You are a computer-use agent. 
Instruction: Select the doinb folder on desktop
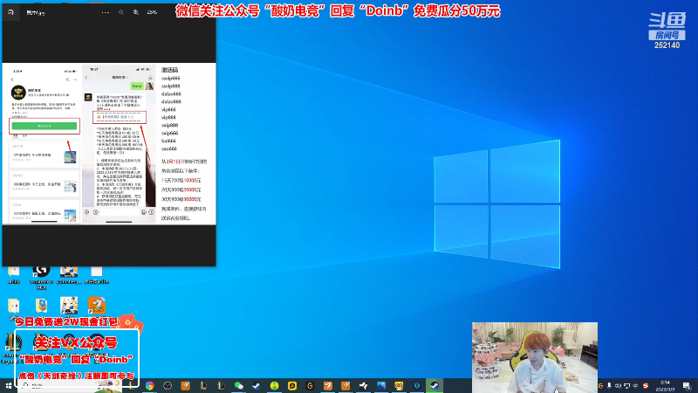[14, 275]
